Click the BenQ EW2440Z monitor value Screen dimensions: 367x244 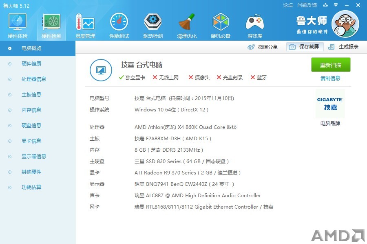(x=184, y=184)
